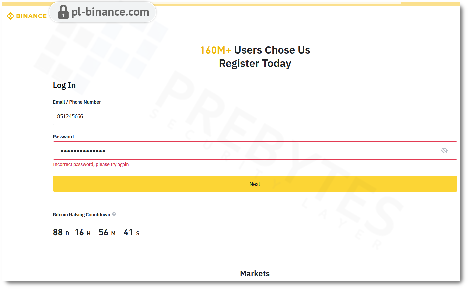The image size is (468, 289).
Task: Click the Bitcoin Halving Countdown label
Action: [x=81, y=215]
